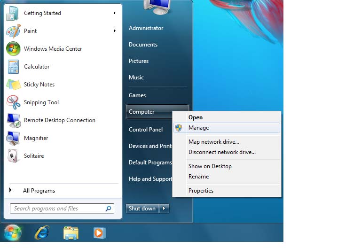Open the Administrator folder link
Image resolution: width=361 pixels, height=248 pixels.
pos(146,28)
